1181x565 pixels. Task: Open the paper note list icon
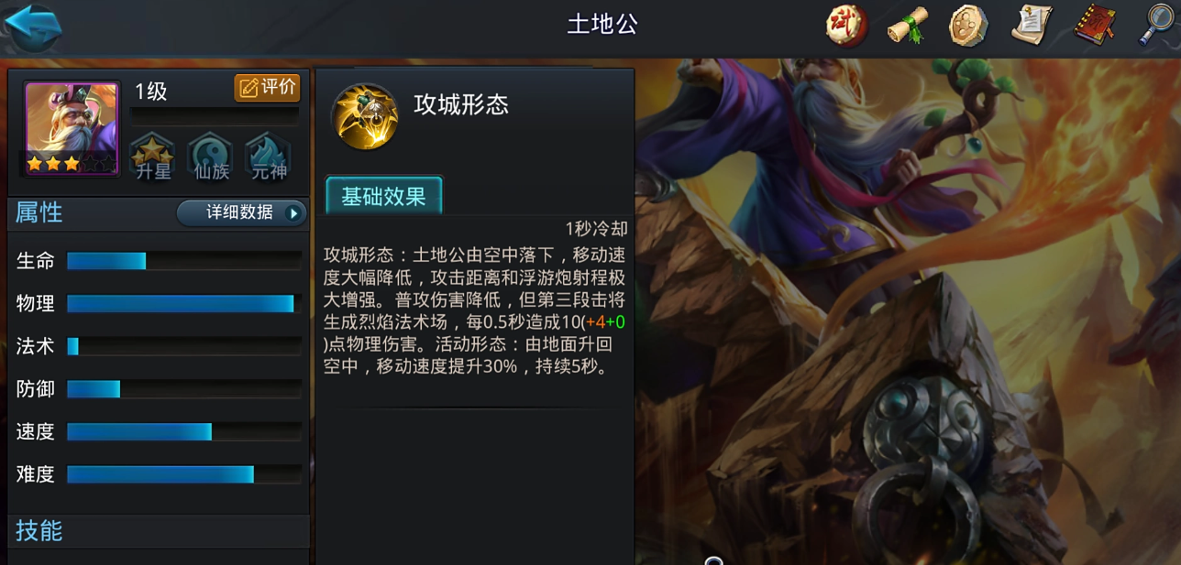[x=1031, y=25]
